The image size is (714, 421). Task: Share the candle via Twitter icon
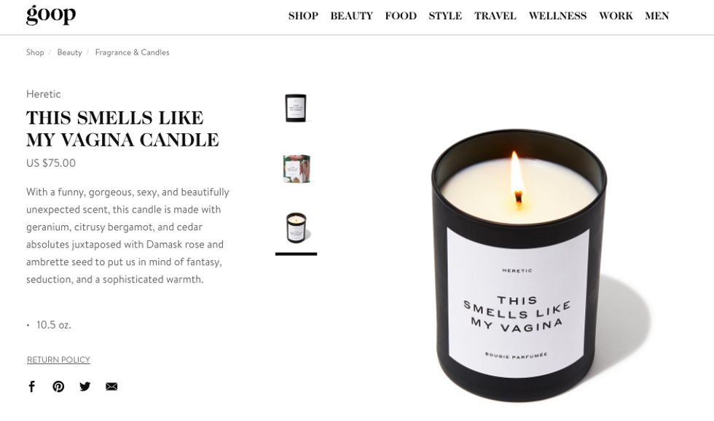click(x=85, y=387)
